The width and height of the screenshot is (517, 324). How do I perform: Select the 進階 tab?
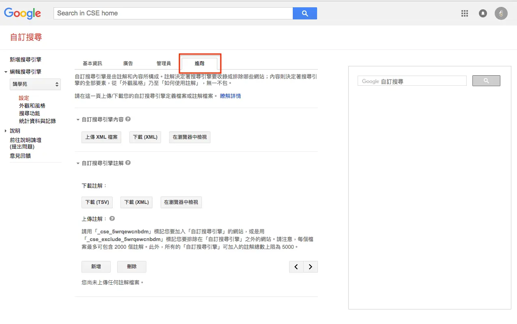tap(200, 64)
